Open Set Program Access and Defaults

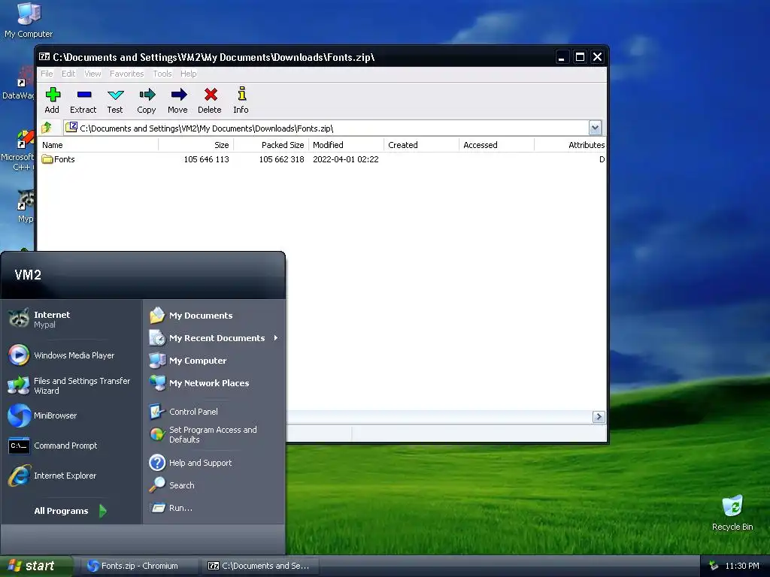point(214,435)
